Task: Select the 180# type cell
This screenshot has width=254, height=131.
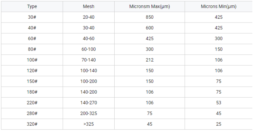Action: pos(32,92)
